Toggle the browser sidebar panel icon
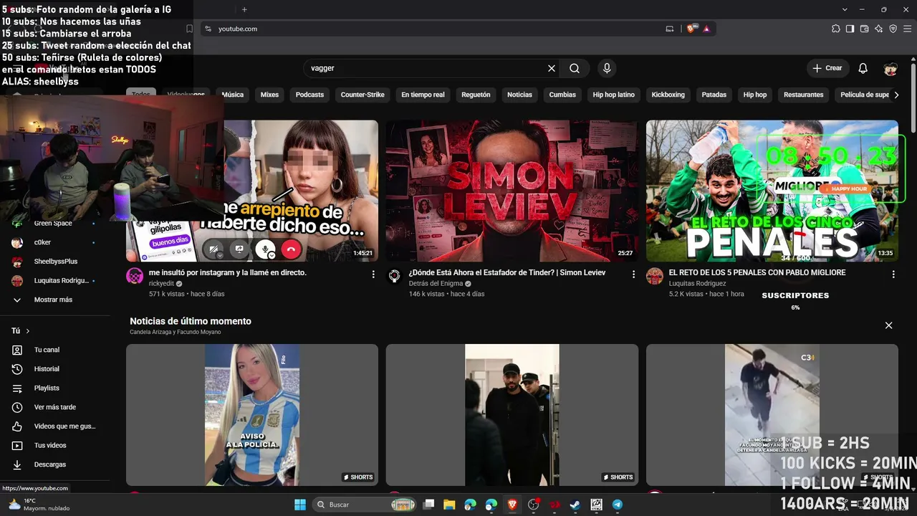 click(850, 29)
